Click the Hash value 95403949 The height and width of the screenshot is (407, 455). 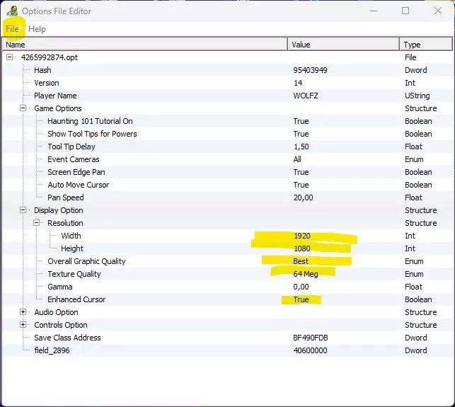[310, 70]
